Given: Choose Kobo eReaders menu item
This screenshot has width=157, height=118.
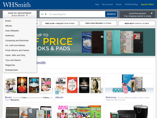Looking at the screenshot, I should 20,31.
